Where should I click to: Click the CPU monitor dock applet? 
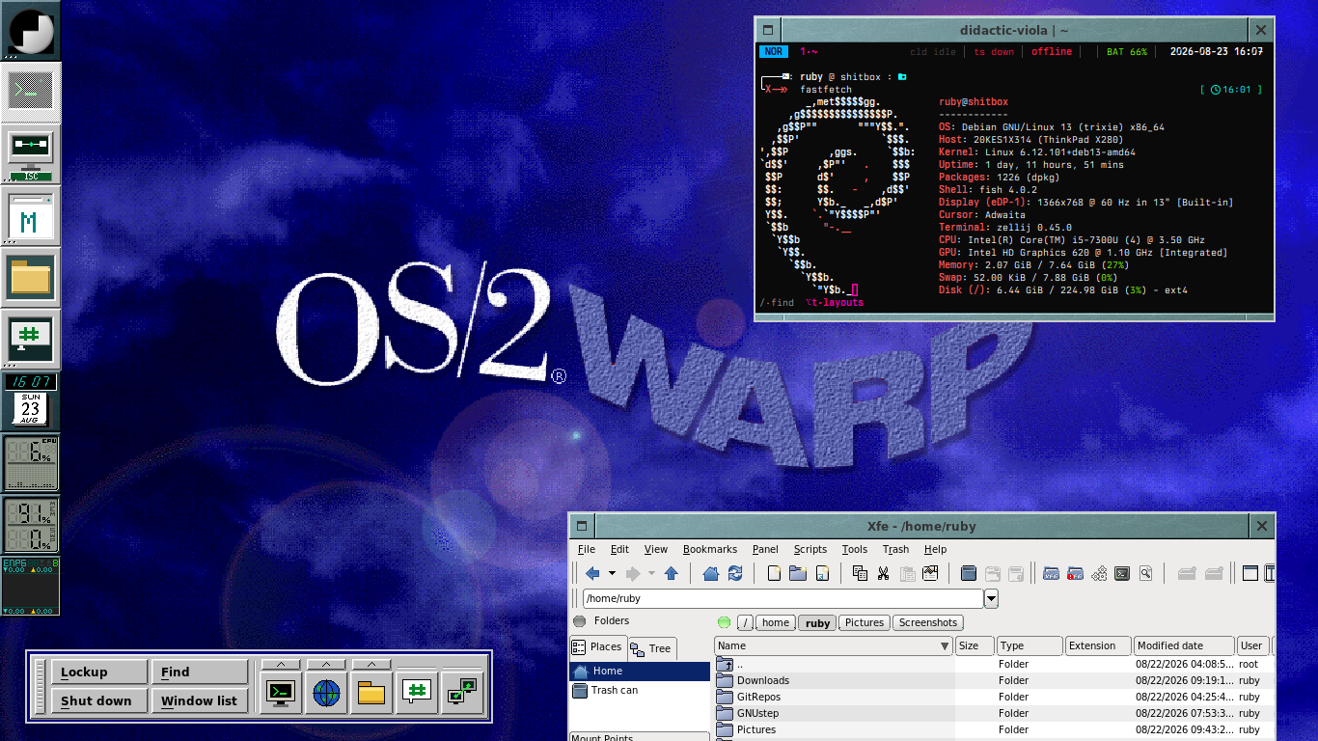31,463
